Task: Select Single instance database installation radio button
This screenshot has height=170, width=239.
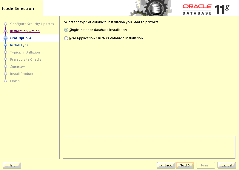Action: 66,30
